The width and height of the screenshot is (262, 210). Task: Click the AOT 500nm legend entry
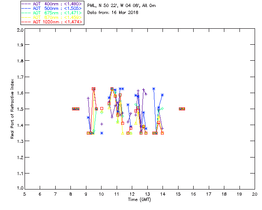coord(52,8)
